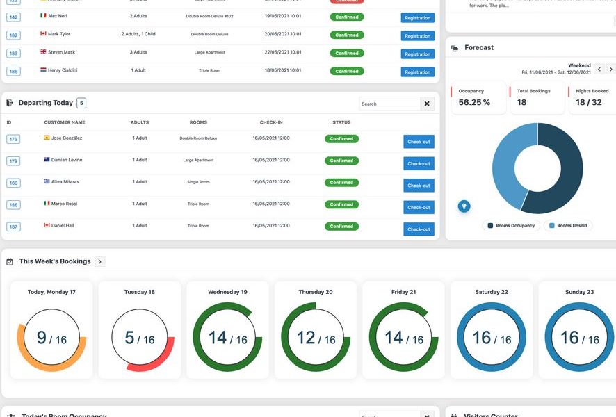Open booking ID 180
This screenshot has height=417, width=616.
13,183
